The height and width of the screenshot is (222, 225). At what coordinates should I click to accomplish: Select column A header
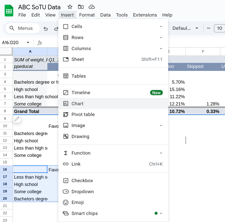(x=30, y=51)
